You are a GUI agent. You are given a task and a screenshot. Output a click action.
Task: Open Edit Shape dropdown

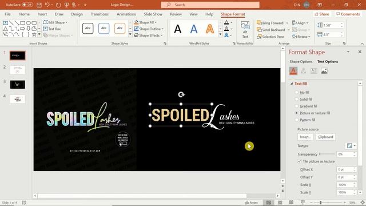pyautogui.click(x=55, y=22)
